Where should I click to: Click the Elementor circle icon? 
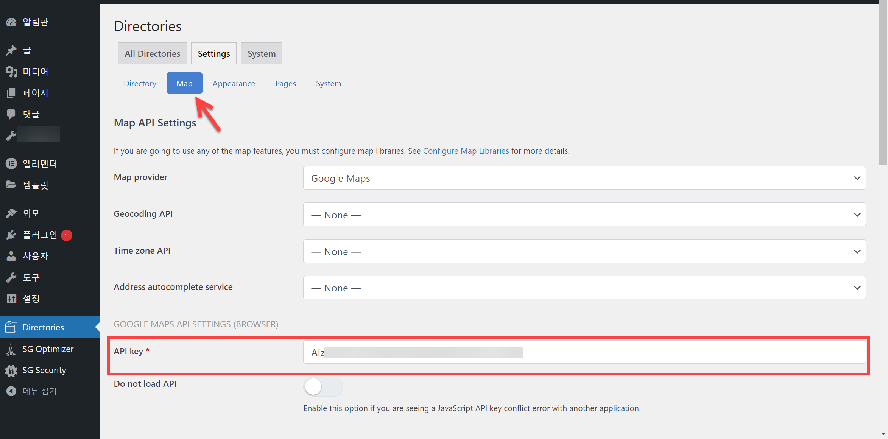(11, 163)
